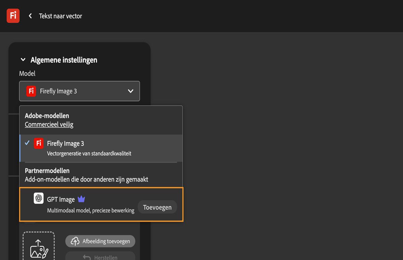
Task: Click the dashed image upload drop area
Action: click(x=39, y=246)
